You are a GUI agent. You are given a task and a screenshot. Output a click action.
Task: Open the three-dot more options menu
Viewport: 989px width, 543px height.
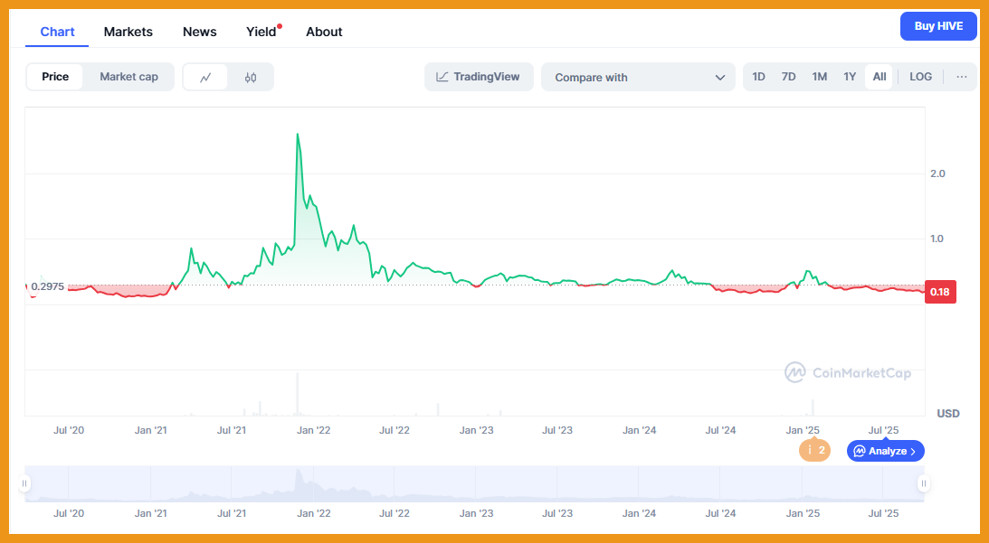click(x=961, y=77)
